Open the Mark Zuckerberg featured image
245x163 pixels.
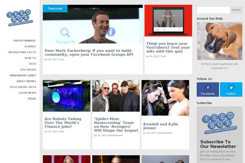(x=93, y=24)
